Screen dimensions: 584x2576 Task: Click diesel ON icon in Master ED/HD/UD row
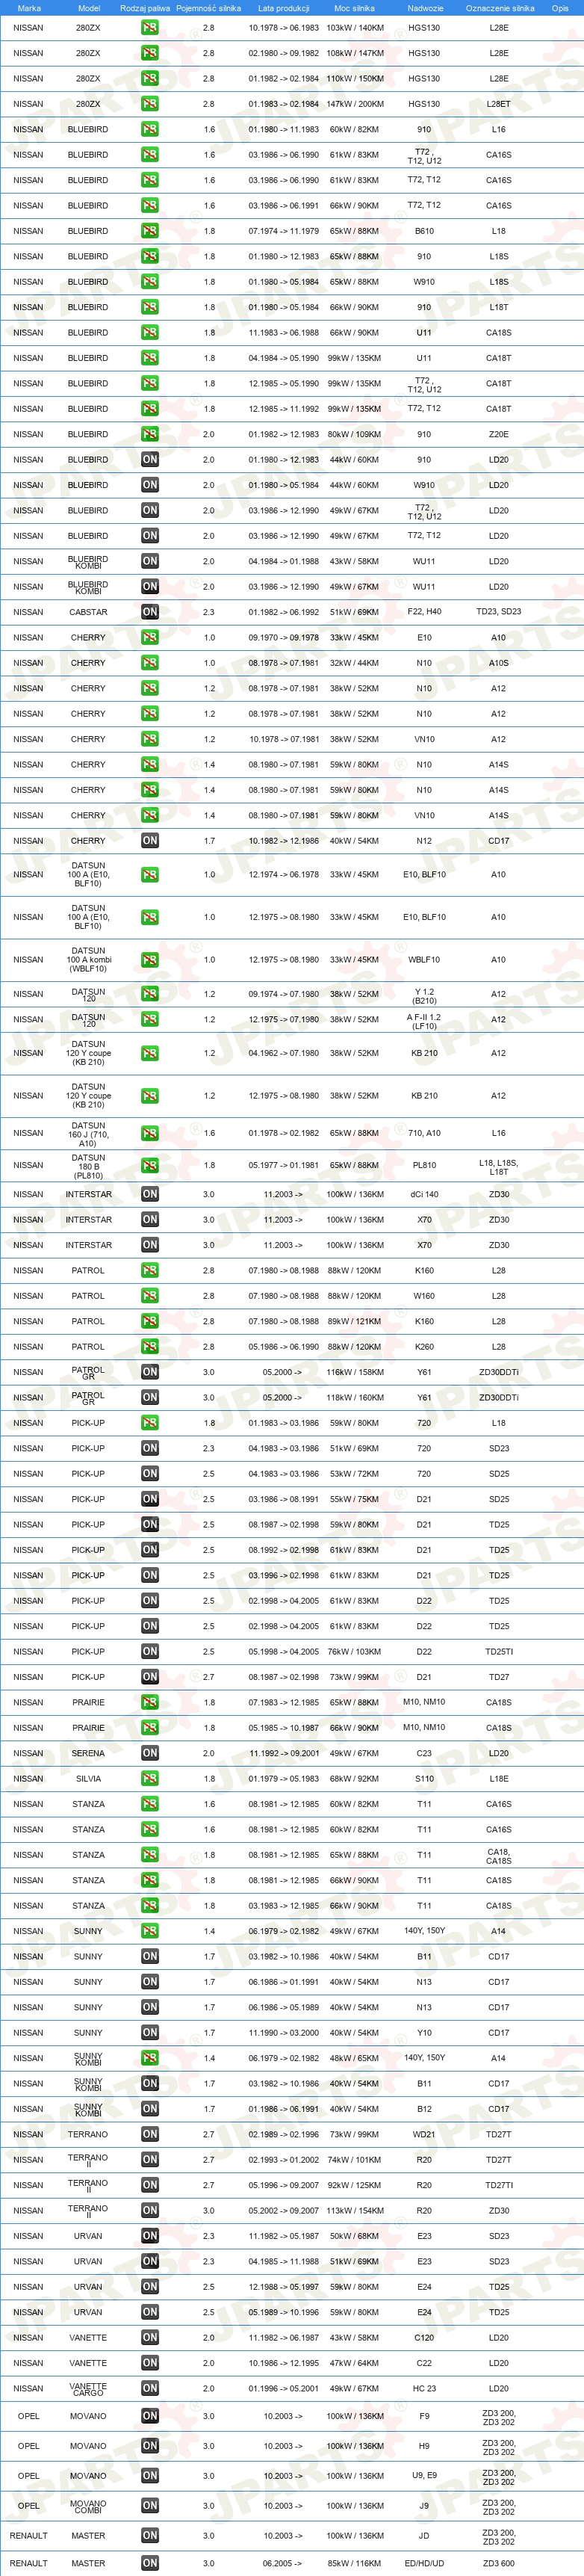click(x=149, y=2563)
